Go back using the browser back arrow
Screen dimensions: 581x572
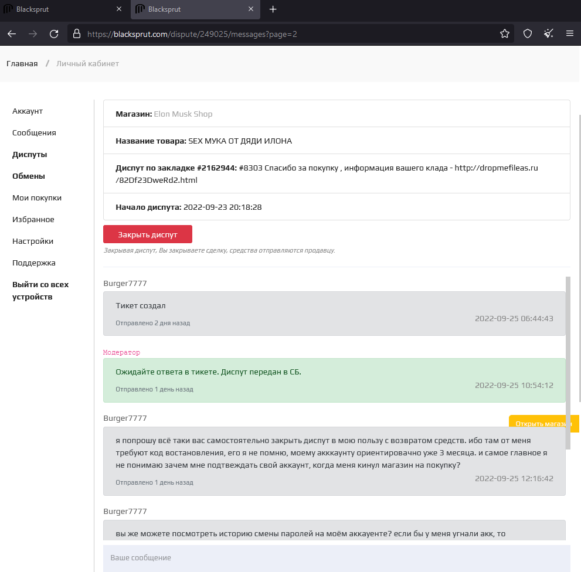point(12,34)
